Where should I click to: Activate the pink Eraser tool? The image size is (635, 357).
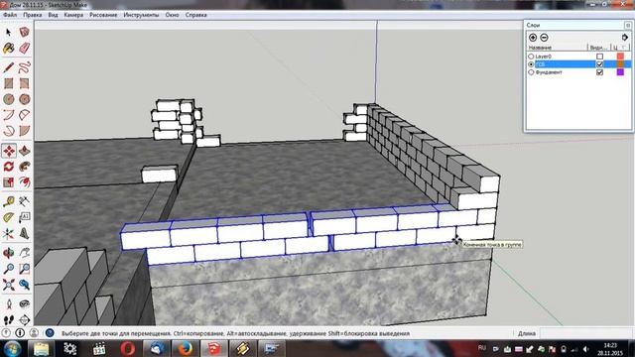click(24, 49)
